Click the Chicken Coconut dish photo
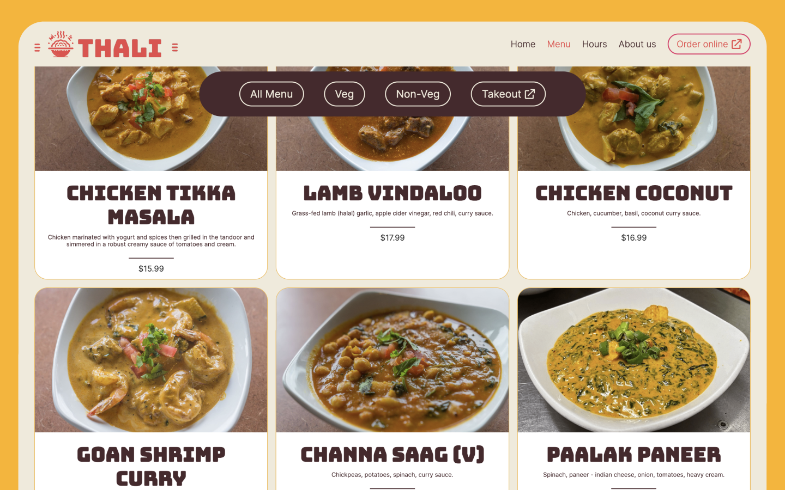 point(634,119)
